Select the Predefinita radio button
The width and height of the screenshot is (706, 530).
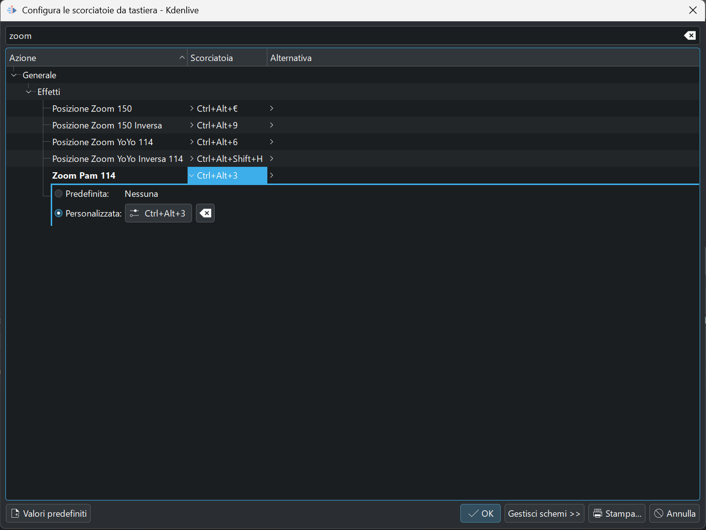pos(59,194)
